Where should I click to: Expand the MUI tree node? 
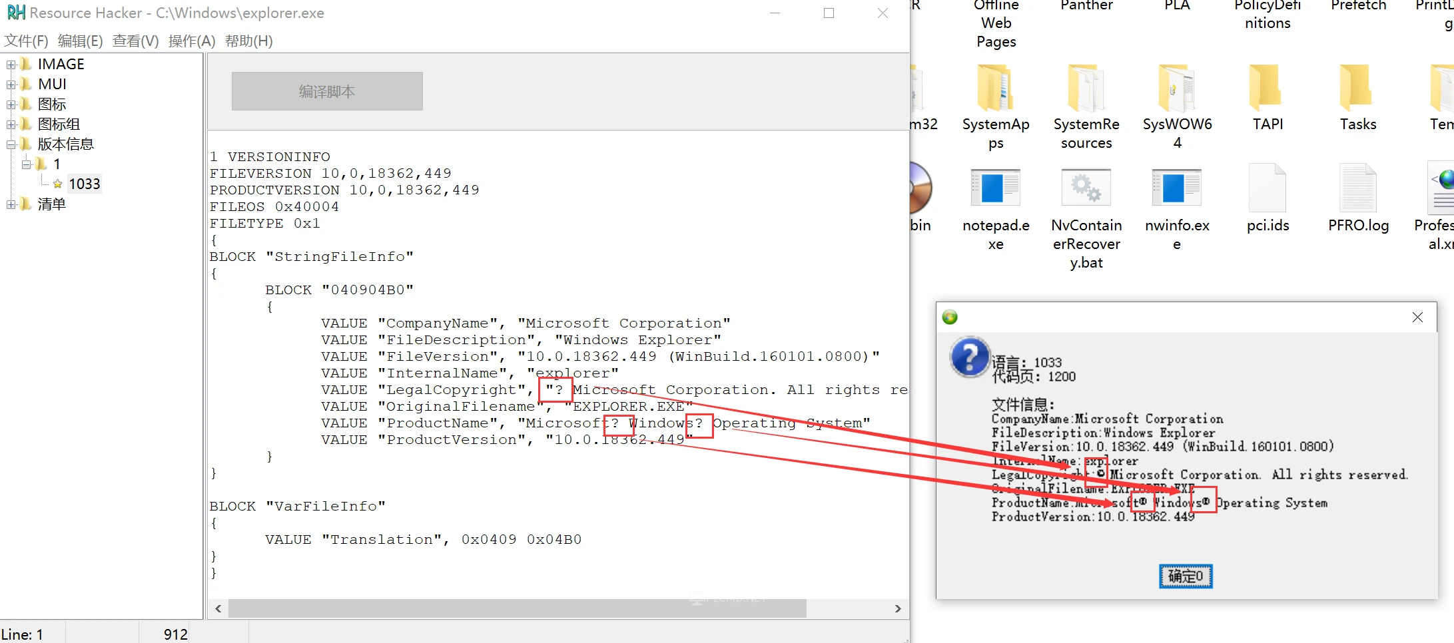(x=11, y=85)
